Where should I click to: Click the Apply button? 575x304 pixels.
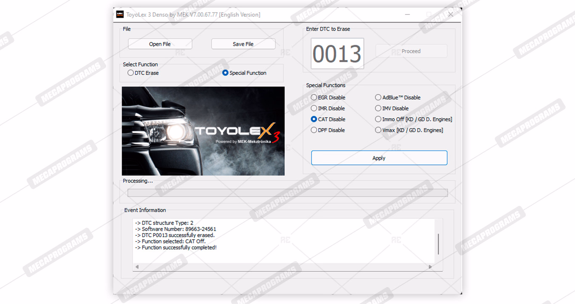pyautogui.click(x=379, y=158)
